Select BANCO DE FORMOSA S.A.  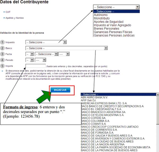coord(97,133)
